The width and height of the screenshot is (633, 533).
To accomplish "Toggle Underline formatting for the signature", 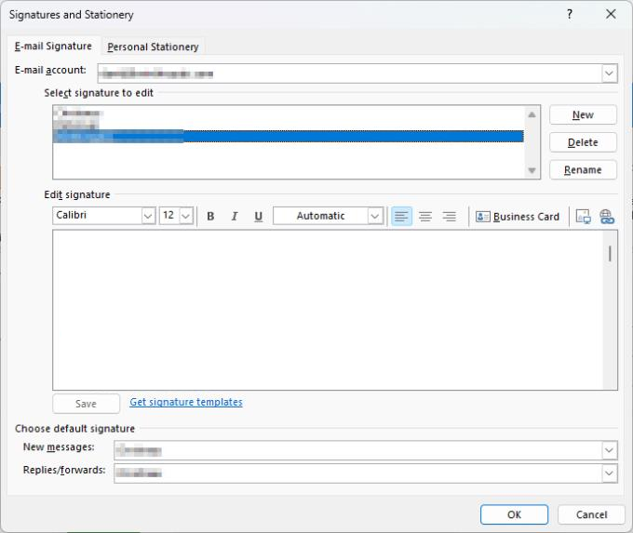I will (259, 216).
